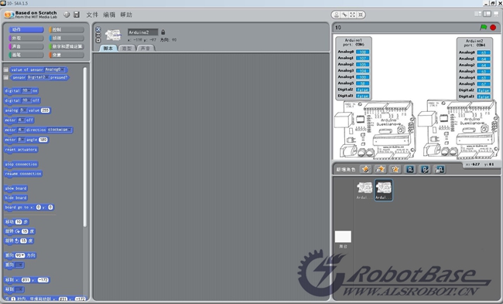The image size is (503, 304).
Task: Open pin dropdown in digital on block
Action: (x=26, y=90)
